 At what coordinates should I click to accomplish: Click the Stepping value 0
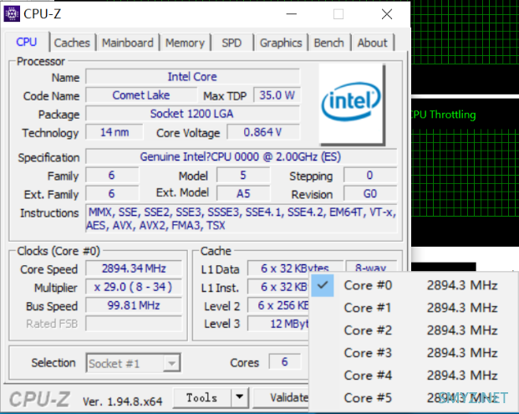370,175
